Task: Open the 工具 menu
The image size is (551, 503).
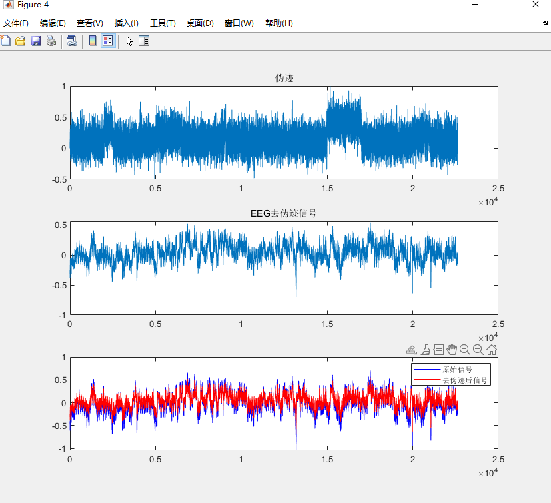Action: coord(162,22)
